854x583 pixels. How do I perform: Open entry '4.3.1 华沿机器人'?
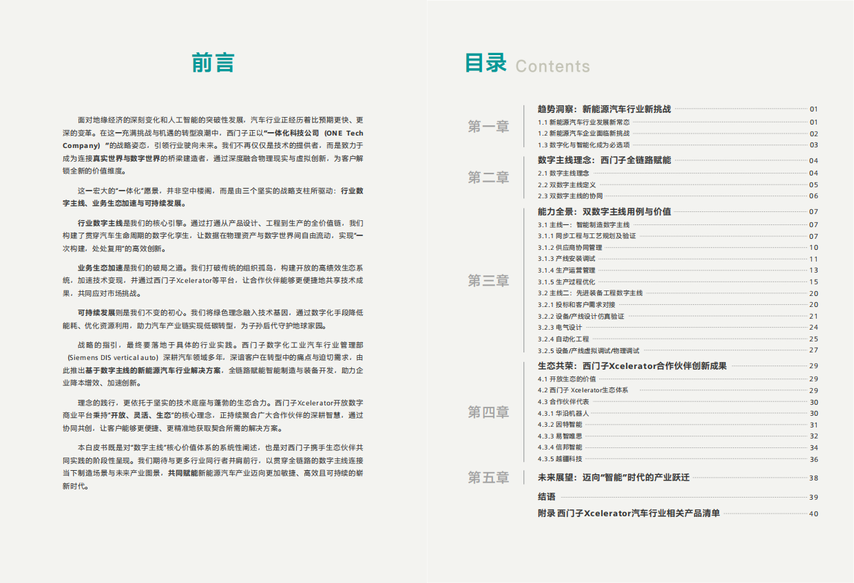pyautogui.click(x=563, y=414)
